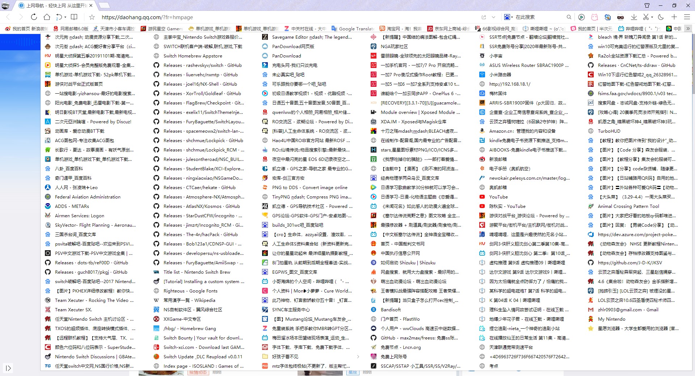Toggle night mode moon icon
The height and width of the screenshot is (376, 695).
click(661, 17)
